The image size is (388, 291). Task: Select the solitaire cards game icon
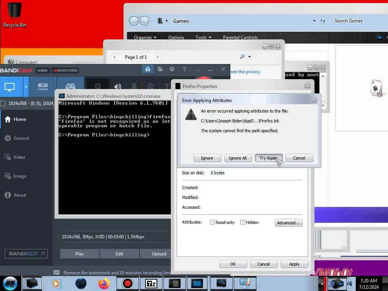pyautogui.click(x=377, y=88)
